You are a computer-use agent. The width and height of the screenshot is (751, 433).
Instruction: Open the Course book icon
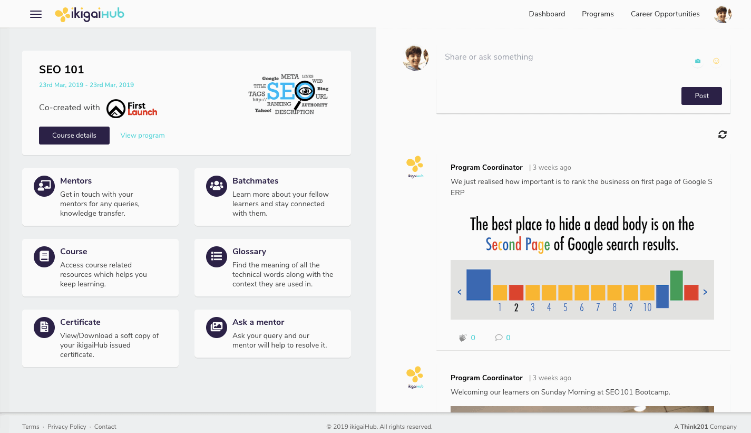point(44,257)
